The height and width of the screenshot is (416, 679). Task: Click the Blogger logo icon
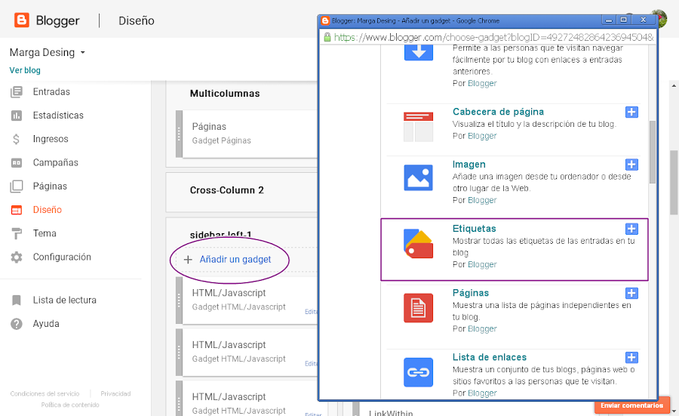(22, 20)
